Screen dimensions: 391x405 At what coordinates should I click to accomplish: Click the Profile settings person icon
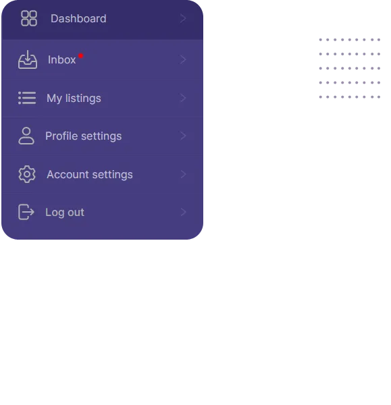26,136
